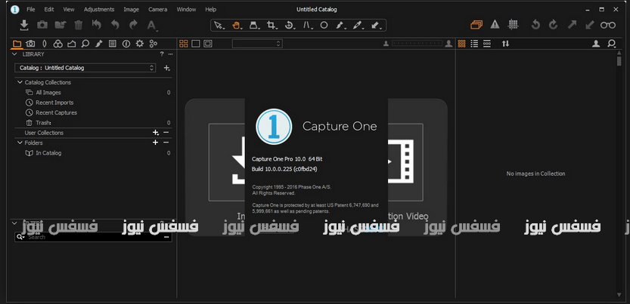Toggle the proof margin viewer icon
The height and width of the screenshot is (304, 630).
point(208,44)
